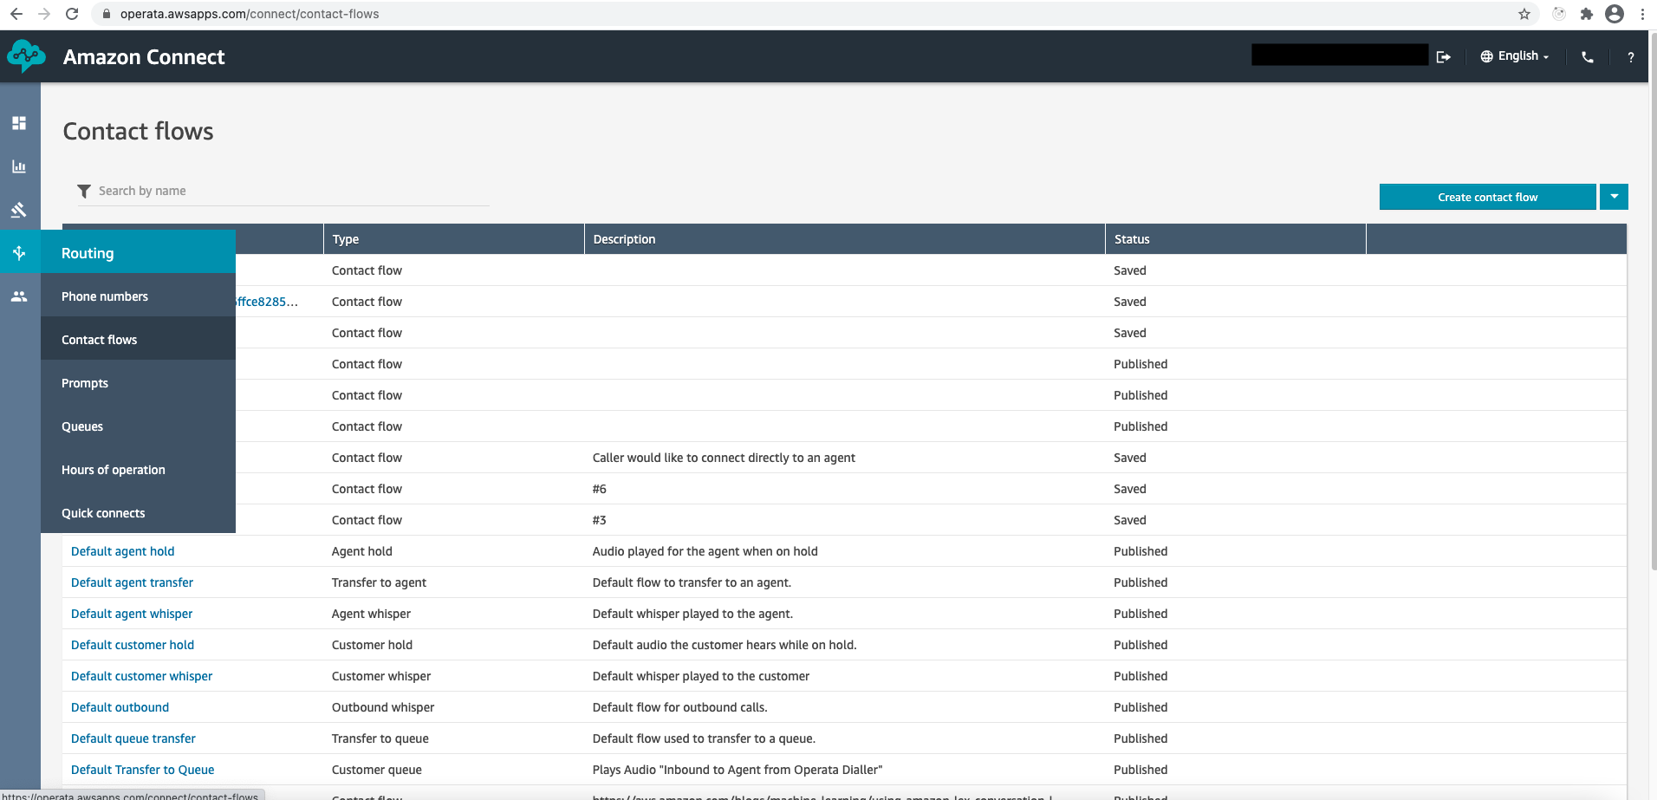Click the 'Transfer to agent' type cell

tap(379, 582)
